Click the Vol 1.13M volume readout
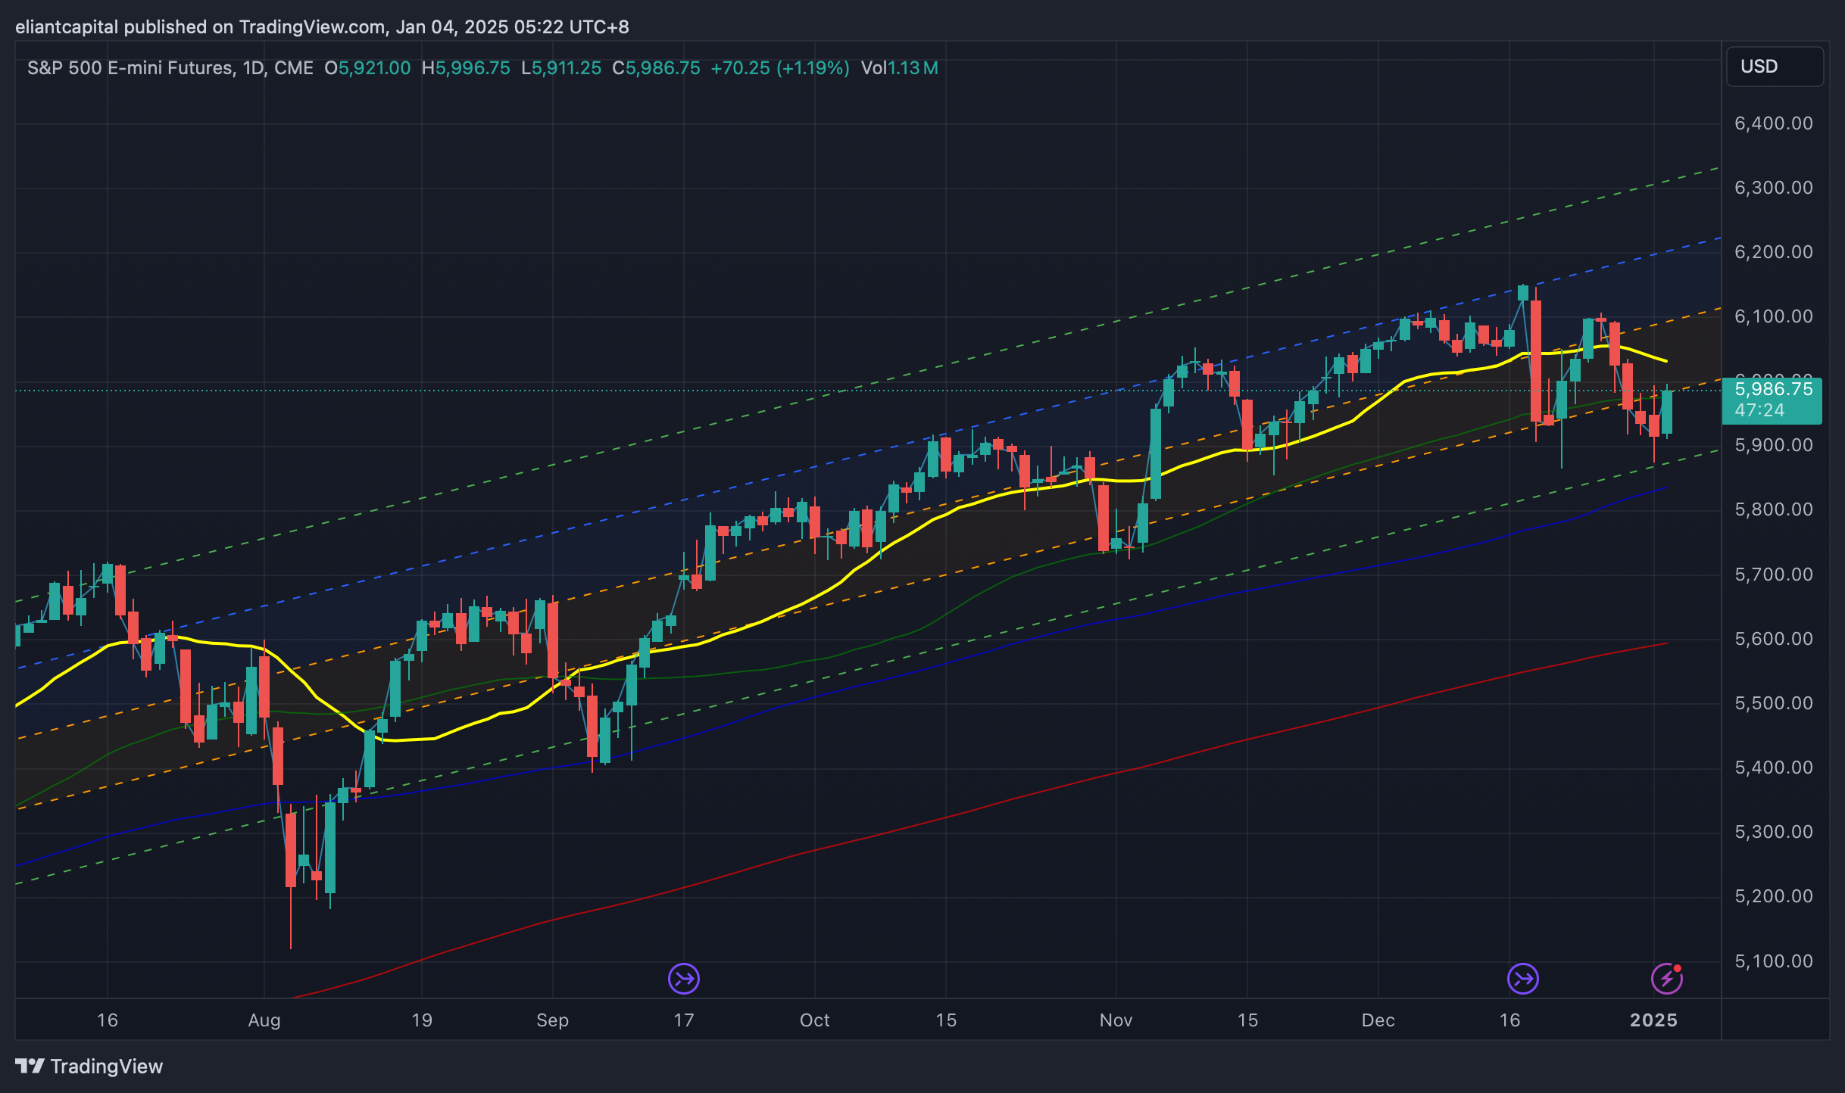The width and height of the screenshot is (1845, 1093). [899, 68]
